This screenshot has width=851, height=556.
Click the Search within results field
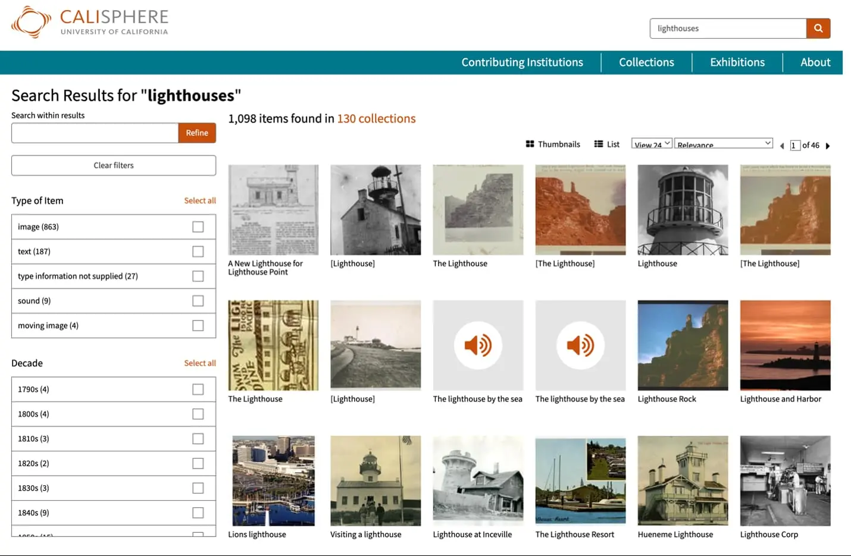pyautogui.click(x=95, y=133)
